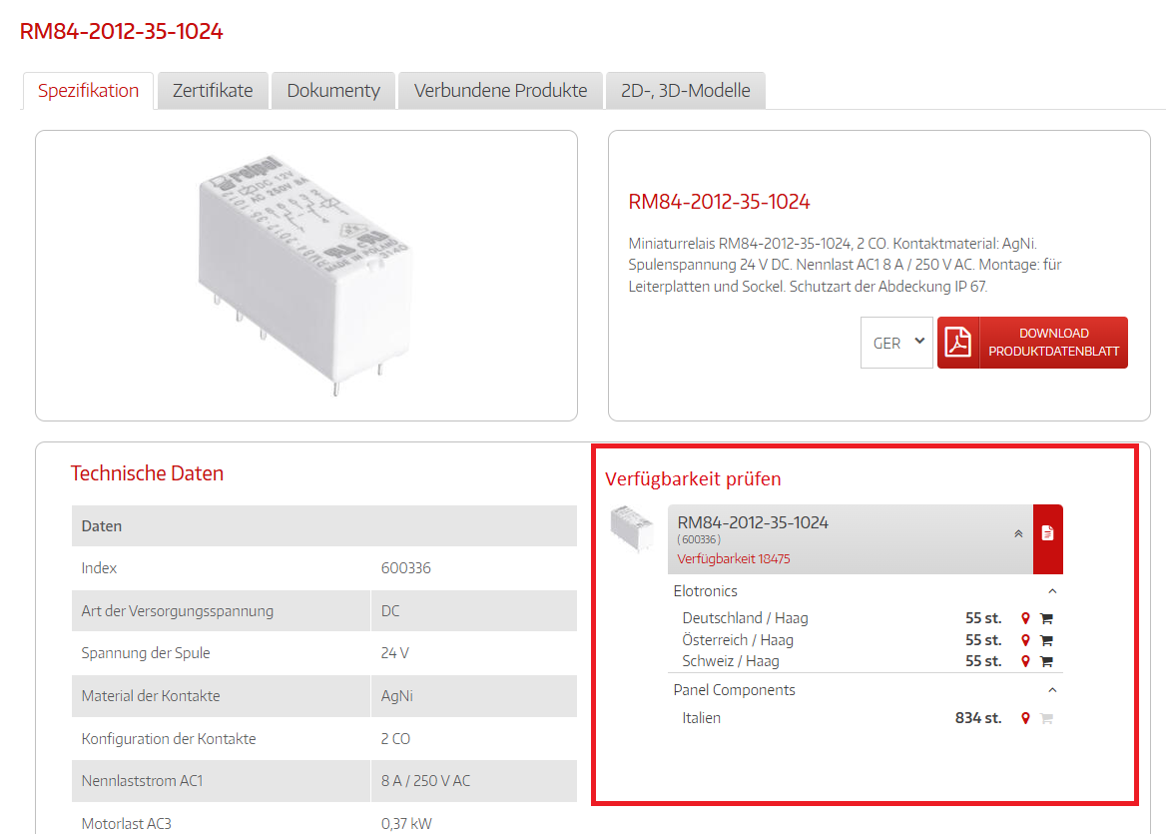This screenshot has height=834, width=1169.
Task: Add Österreich / Haag stock to cart
Action: [x=1046, y=640]
